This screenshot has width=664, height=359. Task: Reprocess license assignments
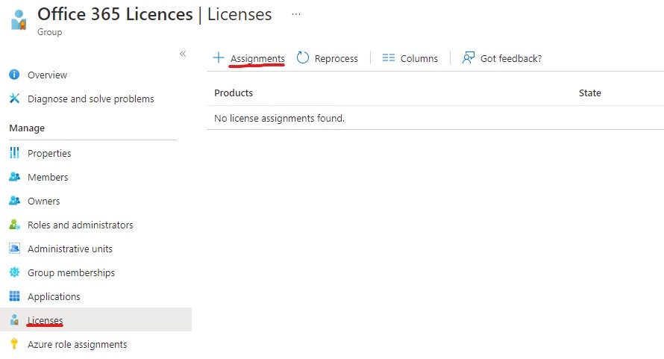[x=336, y=58]
